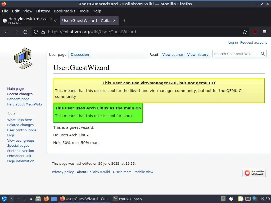Open the File menu

(5, 11)
